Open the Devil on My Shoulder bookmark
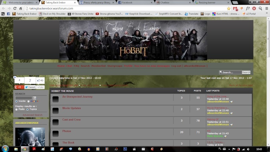 (52, 14)
